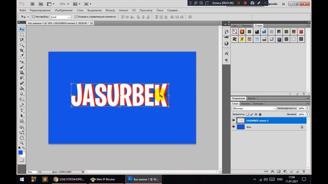Select the Spot Healing Brush tool
The image size is (328, 184).
click(x=22, y=62)
